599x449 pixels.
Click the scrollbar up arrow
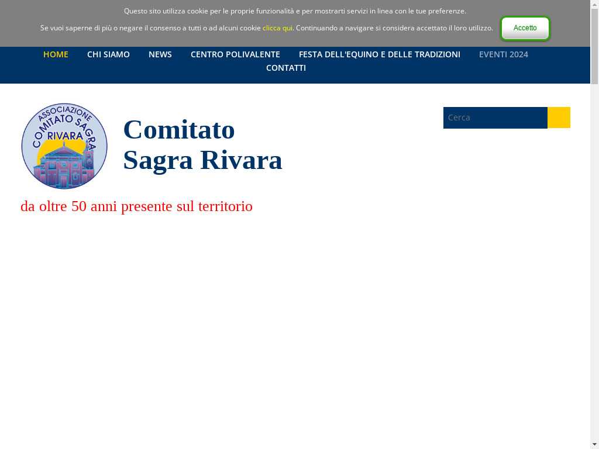(594, 5)
